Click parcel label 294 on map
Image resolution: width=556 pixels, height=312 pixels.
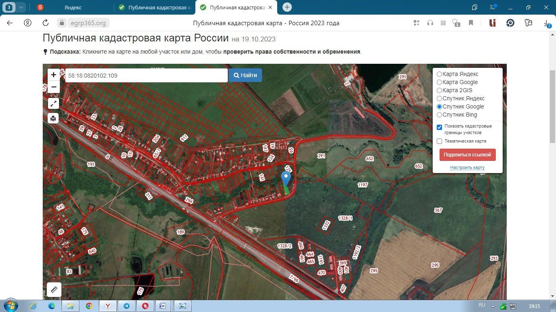(188, 200)
